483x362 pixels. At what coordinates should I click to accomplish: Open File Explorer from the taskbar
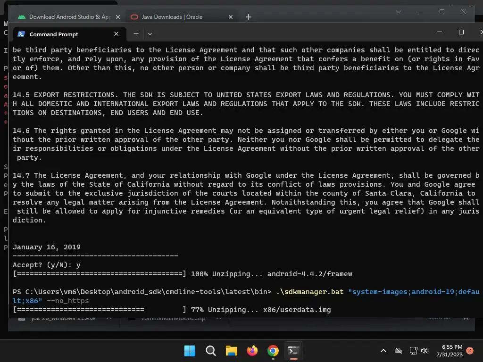231,351
